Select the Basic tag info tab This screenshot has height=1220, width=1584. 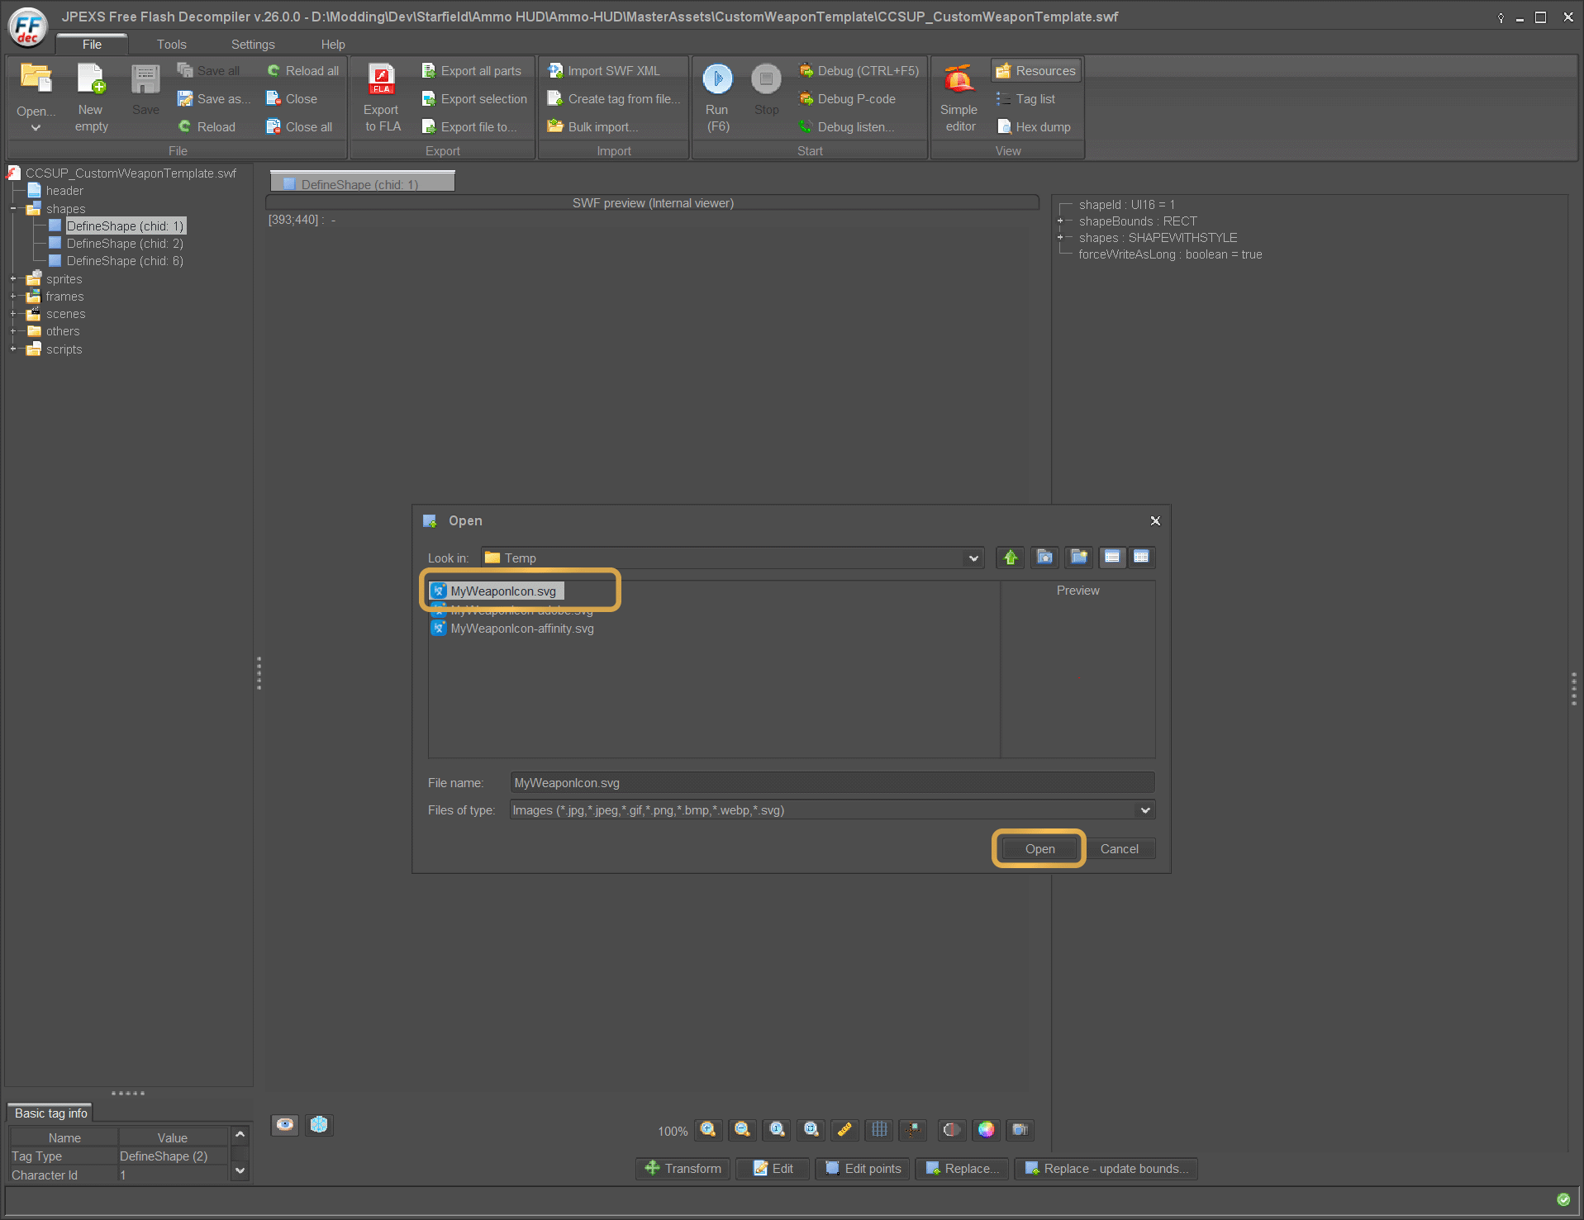(50, 1113)
